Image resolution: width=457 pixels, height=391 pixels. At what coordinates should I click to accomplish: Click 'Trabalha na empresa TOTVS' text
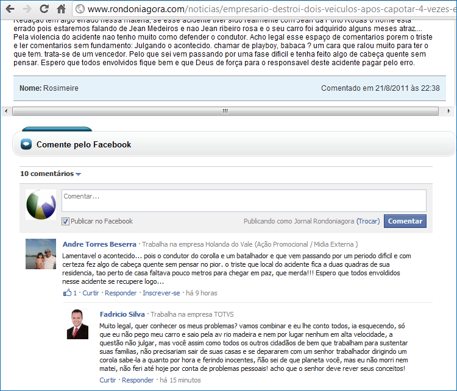coord(192,314)
